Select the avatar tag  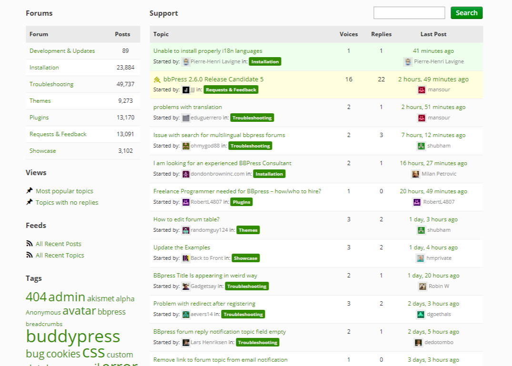(x=79, y=311)
